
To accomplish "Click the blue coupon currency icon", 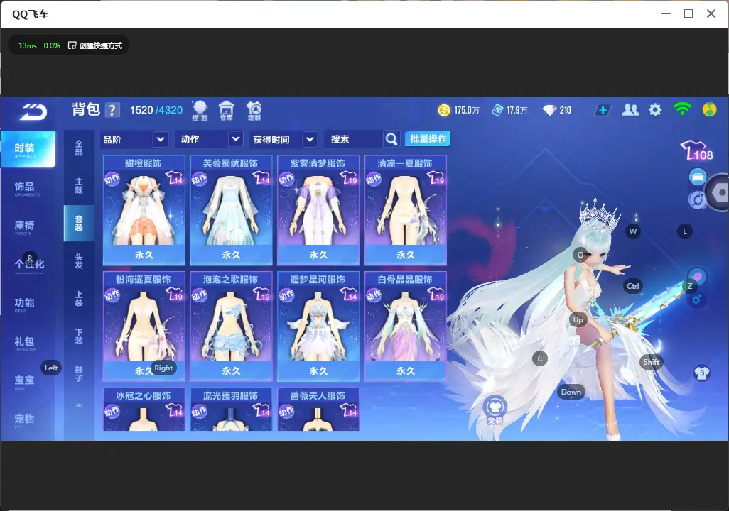I will click(497, 111).
